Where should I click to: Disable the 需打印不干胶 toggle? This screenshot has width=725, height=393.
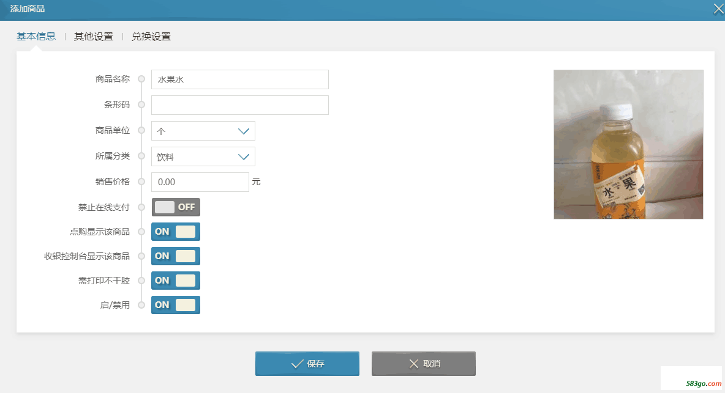pyautogui.click(x=176, y=281)
